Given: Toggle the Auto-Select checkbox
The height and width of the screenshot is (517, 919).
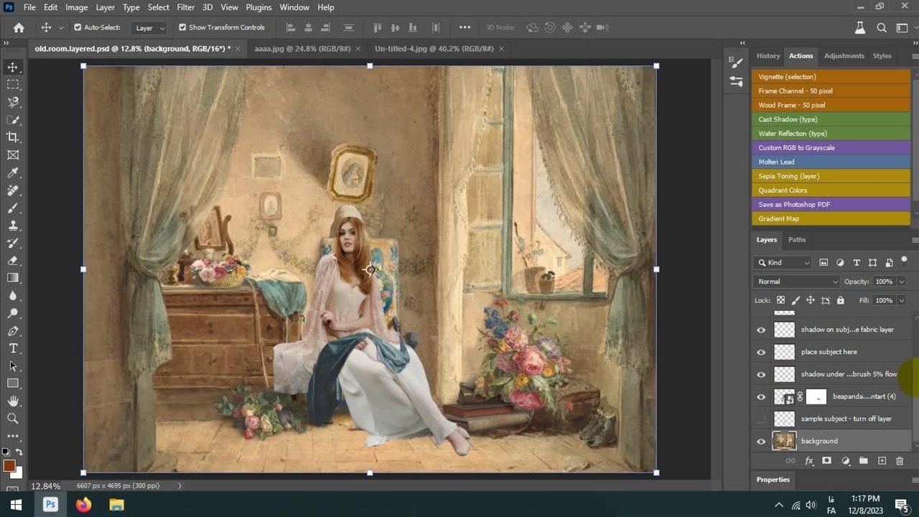Looking at the screenshot, I should point(78,27).
